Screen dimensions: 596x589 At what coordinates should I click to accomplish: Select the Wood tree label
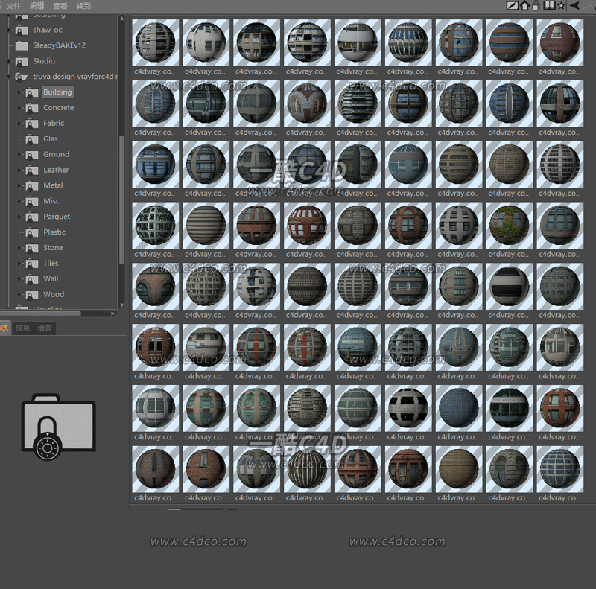[54, 295]
